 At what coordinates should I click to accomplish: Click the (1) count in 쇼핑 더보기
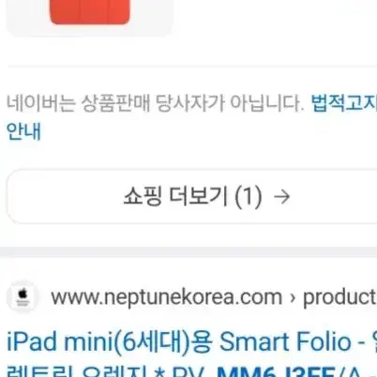[x=249, y=197]
